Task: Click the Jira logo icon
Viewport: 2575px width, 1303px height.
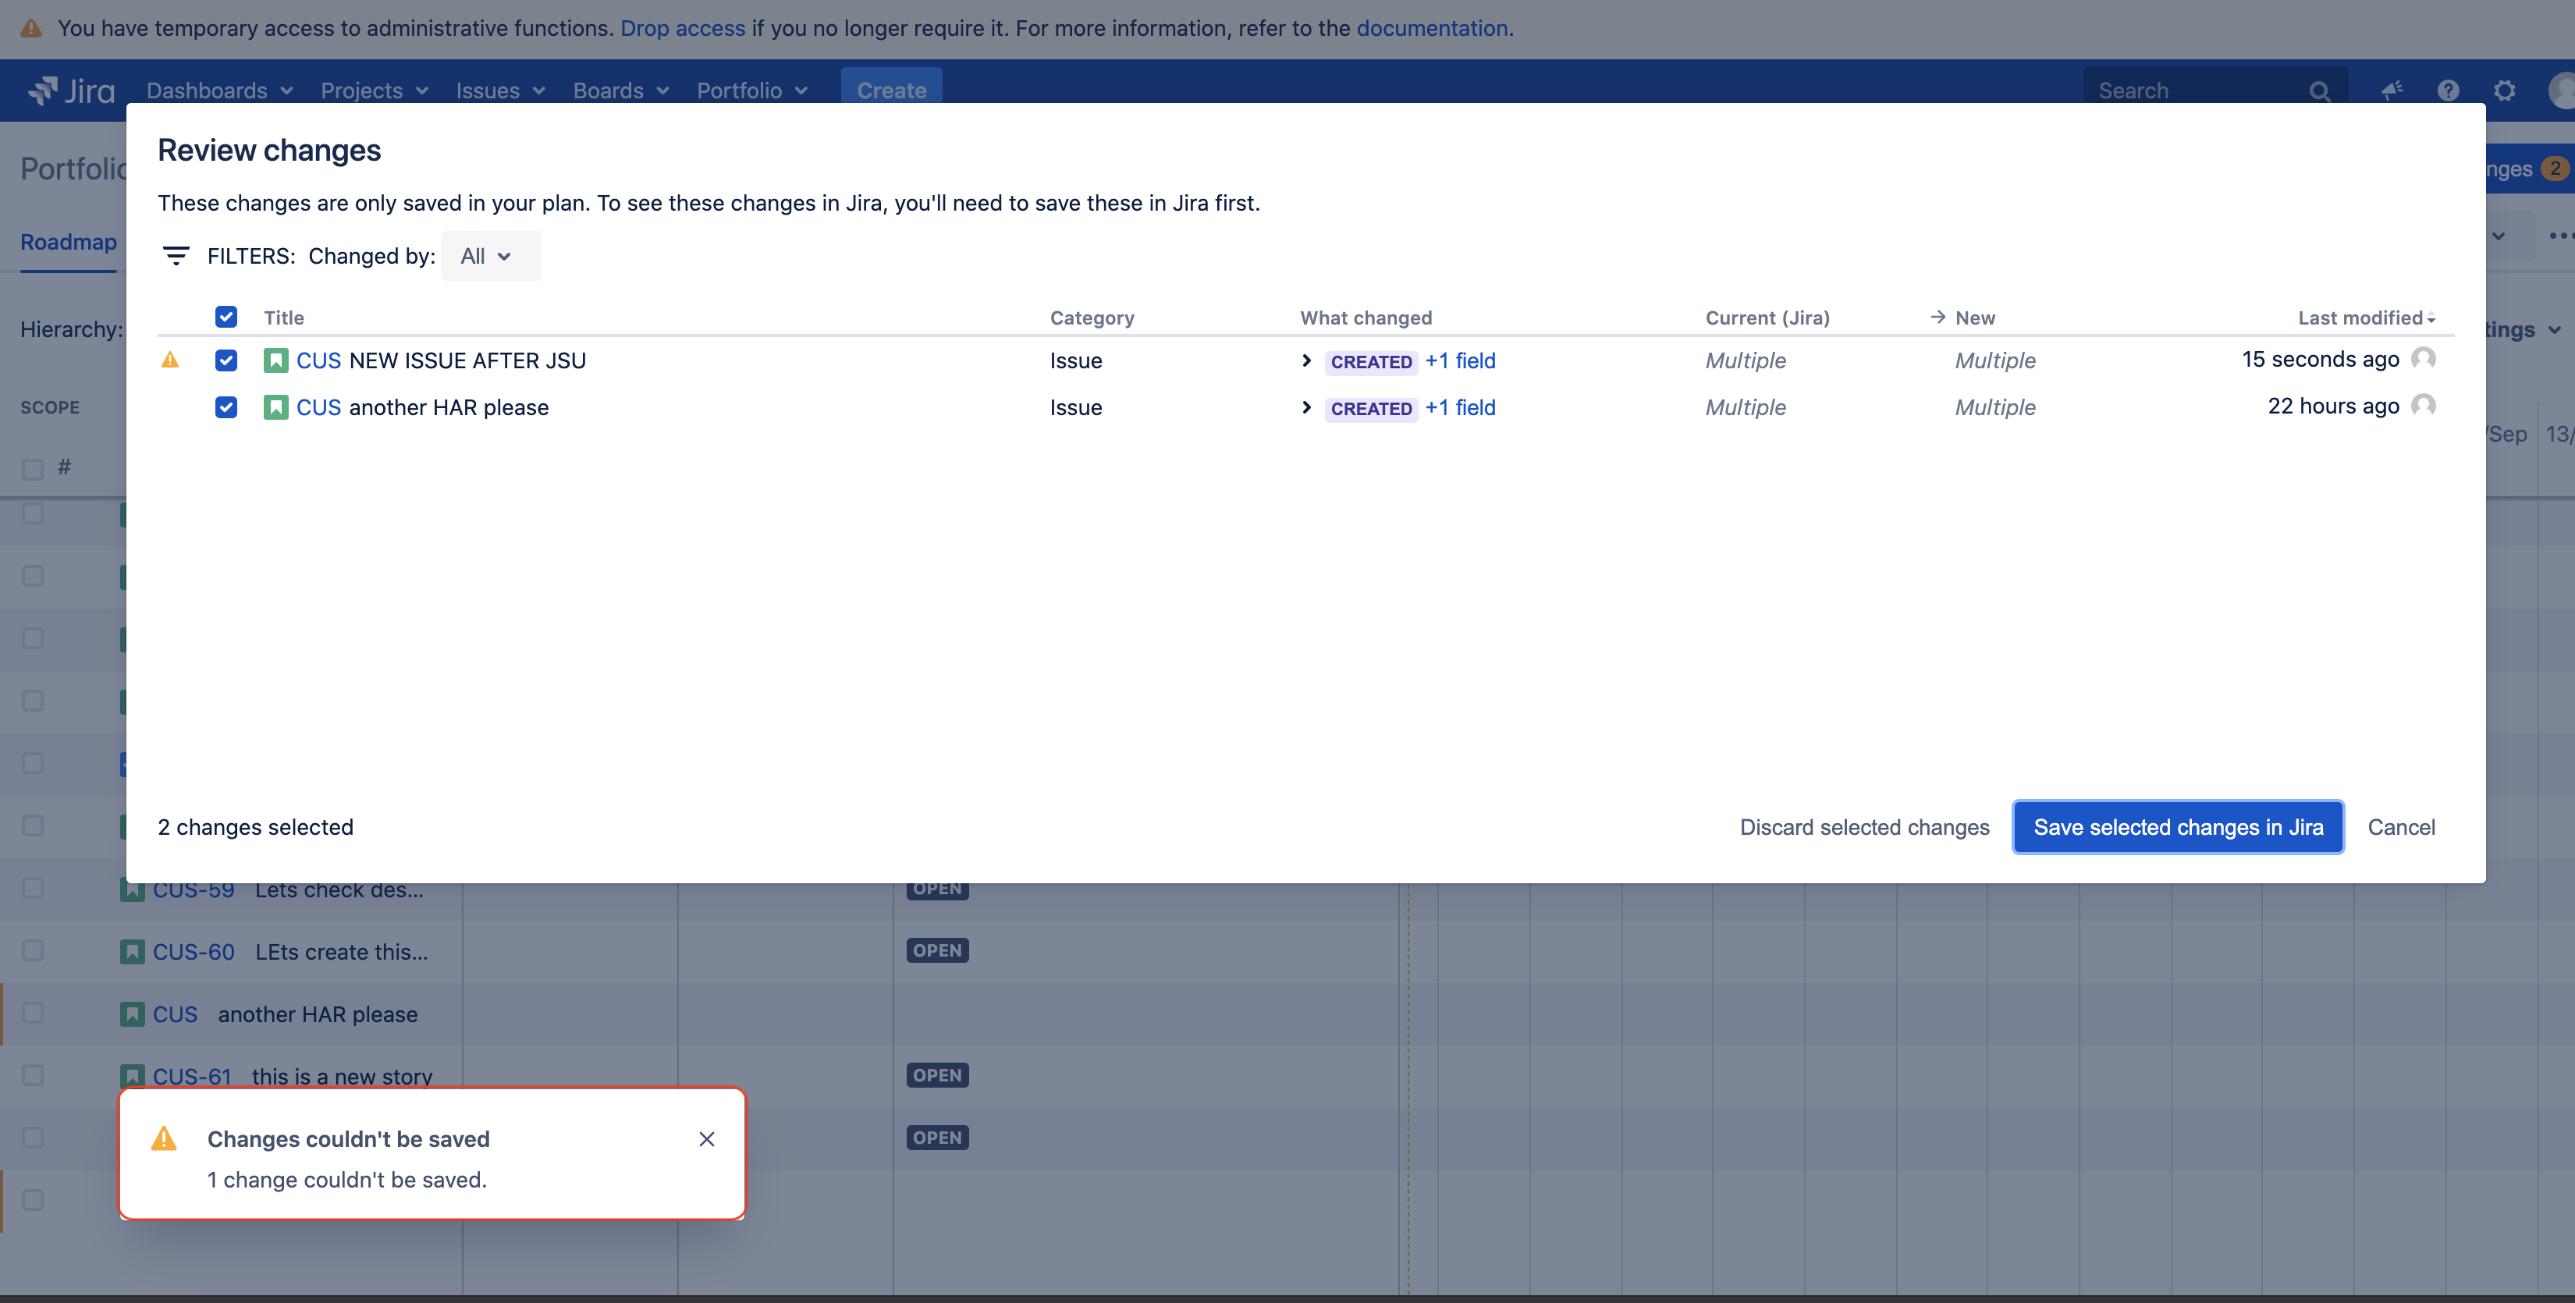Action: (43, 90)
